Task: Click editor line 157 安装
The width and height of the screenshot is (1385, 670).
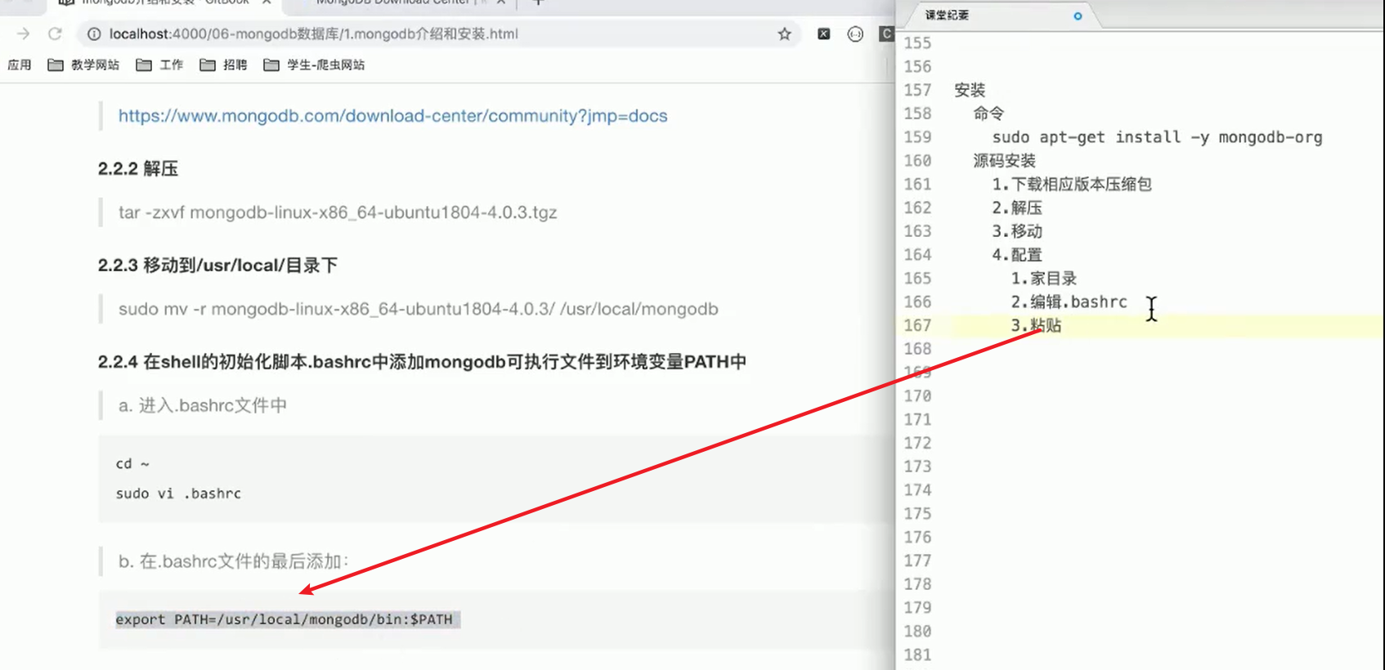Action: coord(970,90)
